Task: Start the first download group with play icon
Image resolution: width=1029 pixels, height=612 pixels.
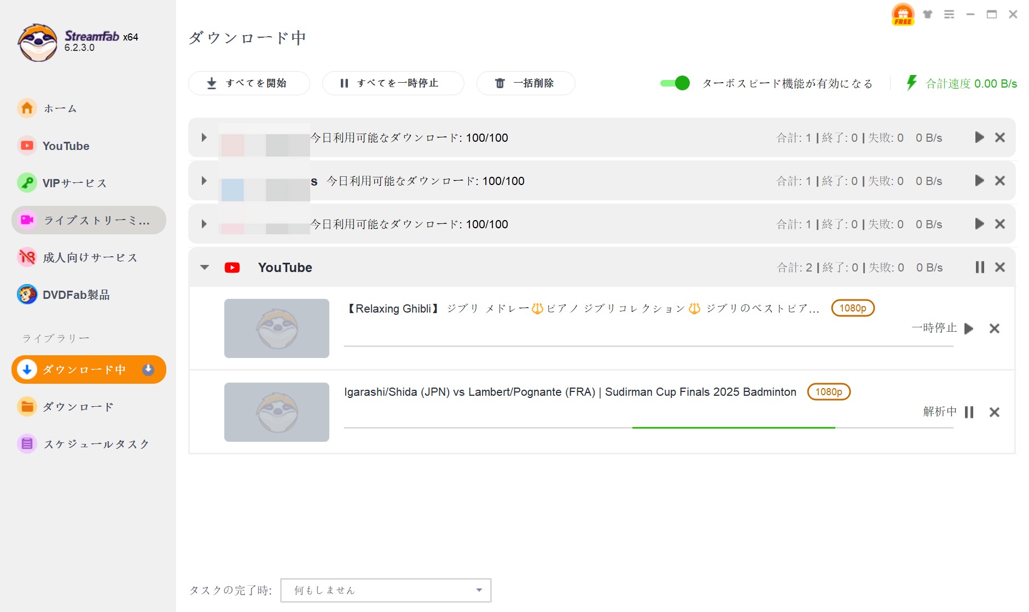Action: (980, 137)
